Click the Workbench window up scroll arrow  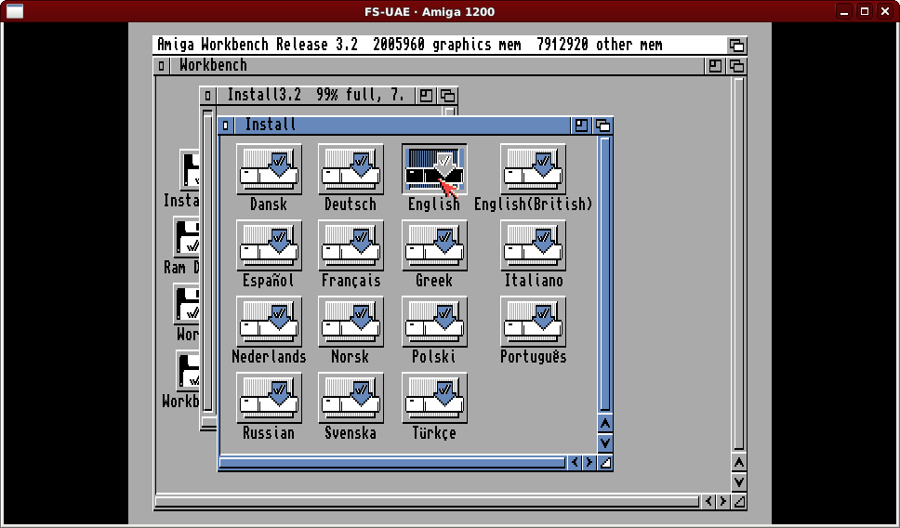[739, 463]
